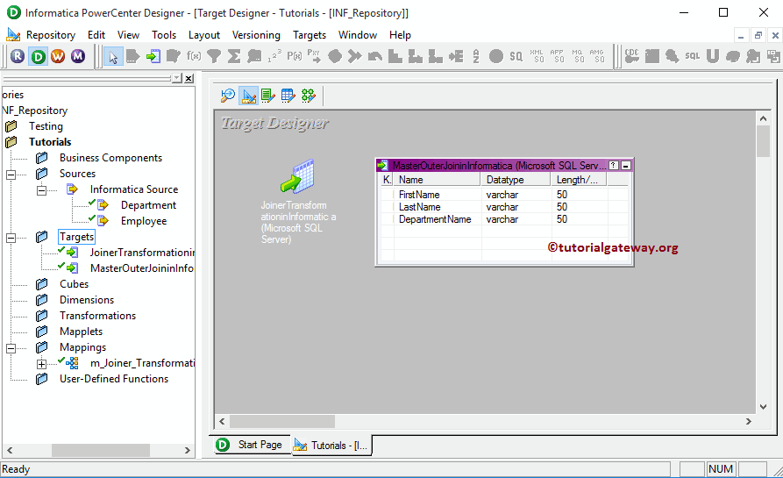783x478 pixels.
Task: Click the 123 Sequence Generator icon
Action: pos(274,56)
